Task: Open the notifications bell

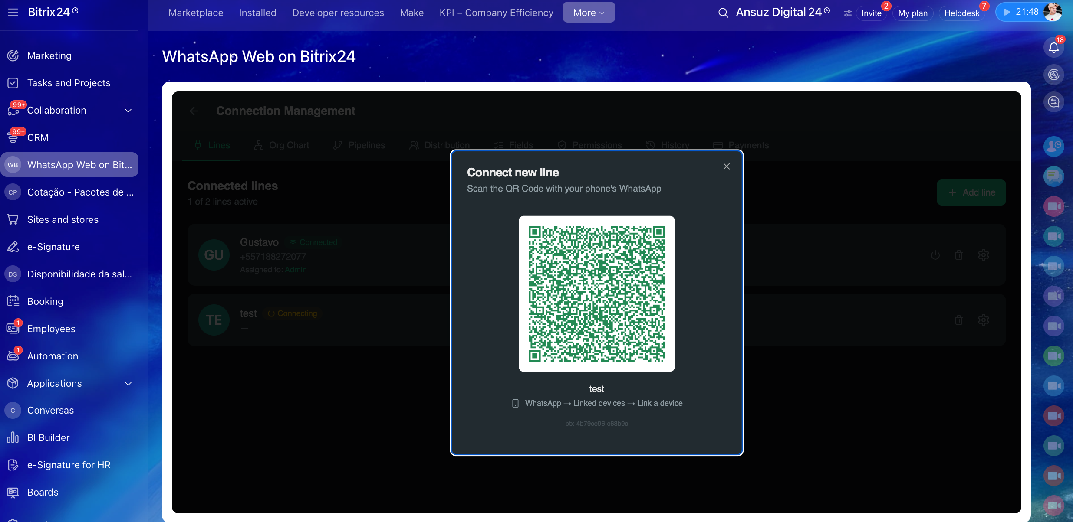Action: tap(1053, 47)
